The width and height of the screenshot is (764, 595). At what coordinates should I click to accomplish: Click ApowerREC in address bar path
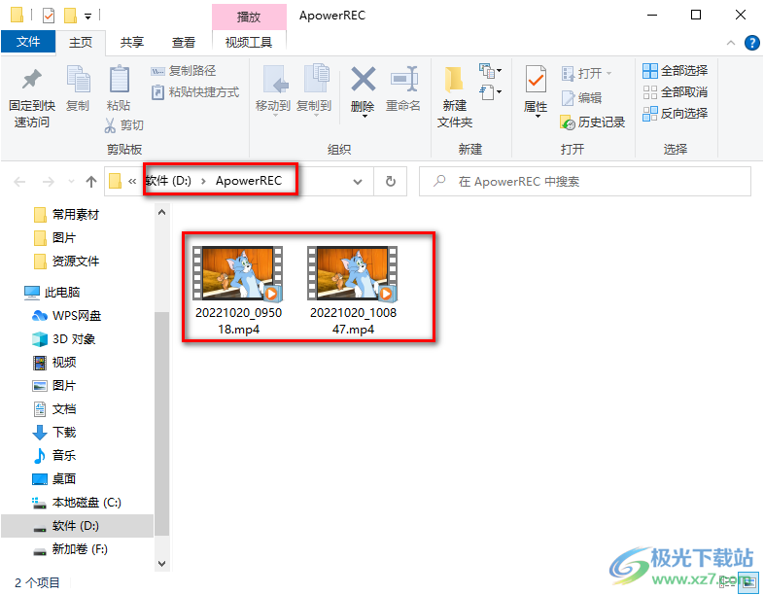249,181
